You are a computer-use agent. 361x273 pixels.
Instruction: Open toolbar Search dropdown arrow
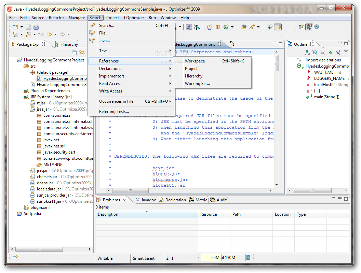coord(258,27)
